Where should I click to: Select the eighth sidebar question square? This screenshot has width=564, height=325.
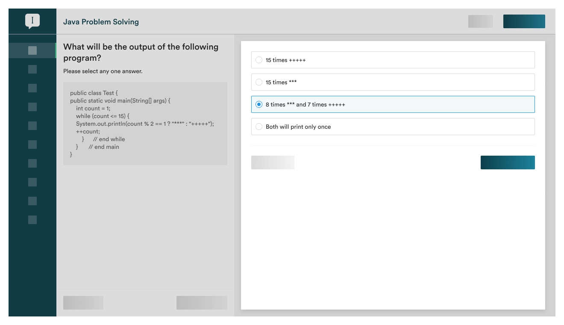click(x=32, y=182)
